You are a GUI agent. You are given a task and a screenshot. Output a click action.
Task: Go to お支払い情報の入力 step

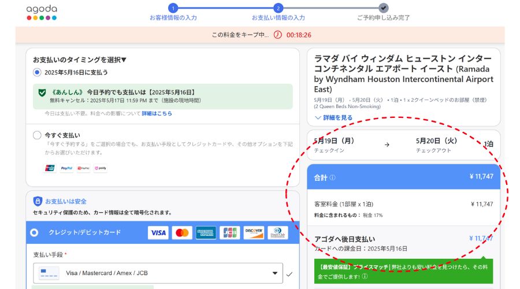tap(278, 17)
